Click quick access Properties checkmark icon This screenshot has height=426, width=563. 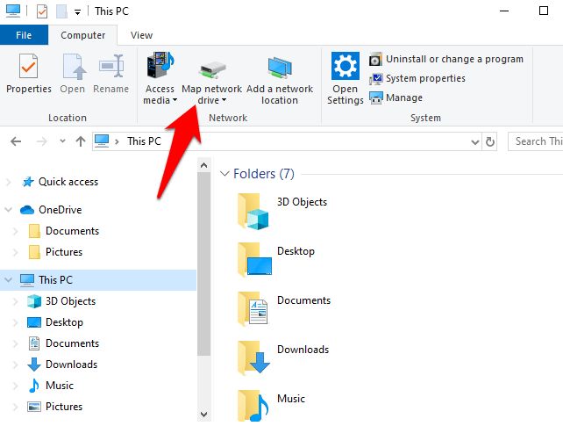(x=42, y=11)
